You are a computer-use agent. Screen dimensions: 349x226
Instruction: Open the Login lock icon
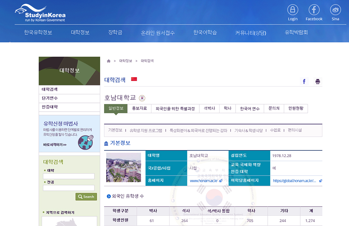[x=293, y=9]
